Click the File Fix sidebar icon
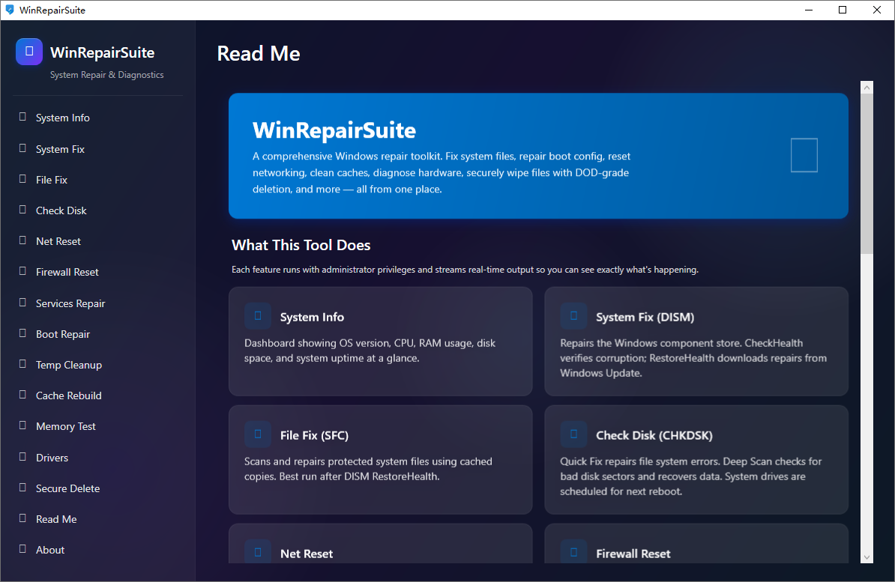The height and width of the screenshot is (582, 895). point(22,178)
